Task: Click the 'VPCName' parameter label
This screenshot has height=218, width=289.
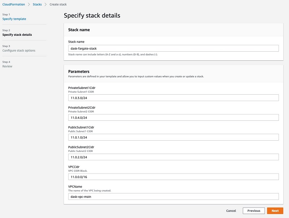Action: (x=75, y=187)
